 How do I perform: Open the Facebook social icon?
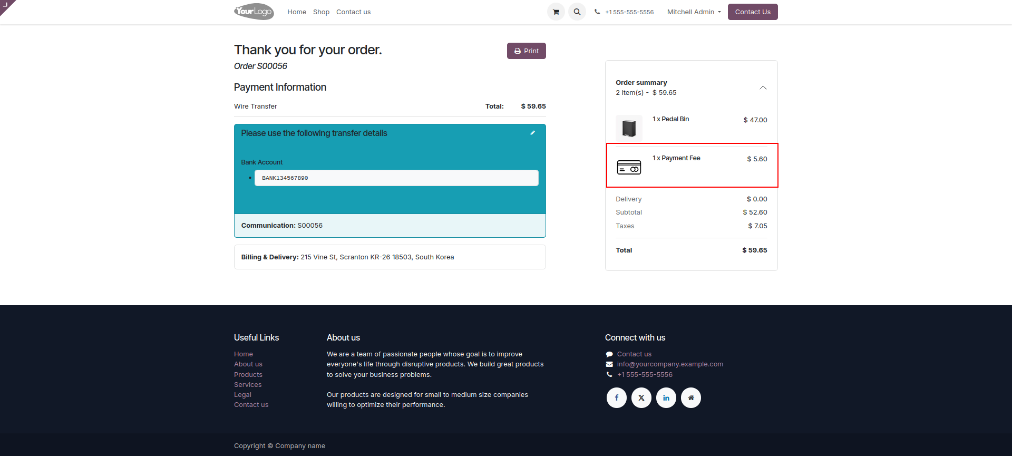(617, 397)
